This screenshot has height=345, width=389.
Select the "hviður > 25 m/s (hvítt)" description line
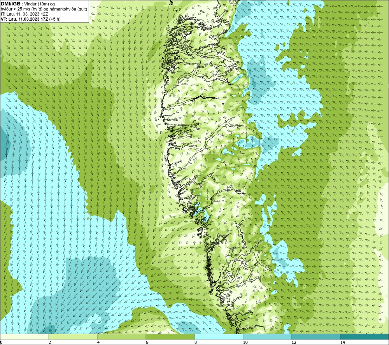44,9
